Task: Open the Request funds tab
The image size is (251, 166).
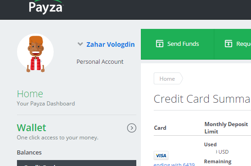Action: pos(233,44)
